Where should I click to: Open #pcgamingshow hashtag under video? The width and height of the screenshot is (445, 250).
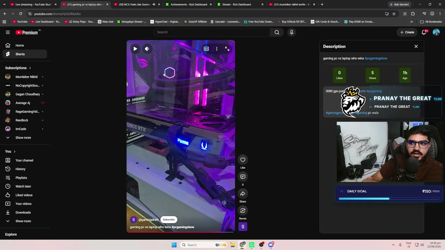pyautogui.click(x=183, y=227)
